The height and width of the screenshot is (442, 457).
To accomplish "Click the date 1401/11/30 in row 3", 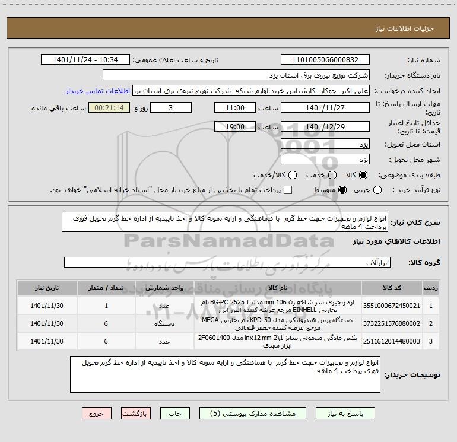I will pos(47,341).
